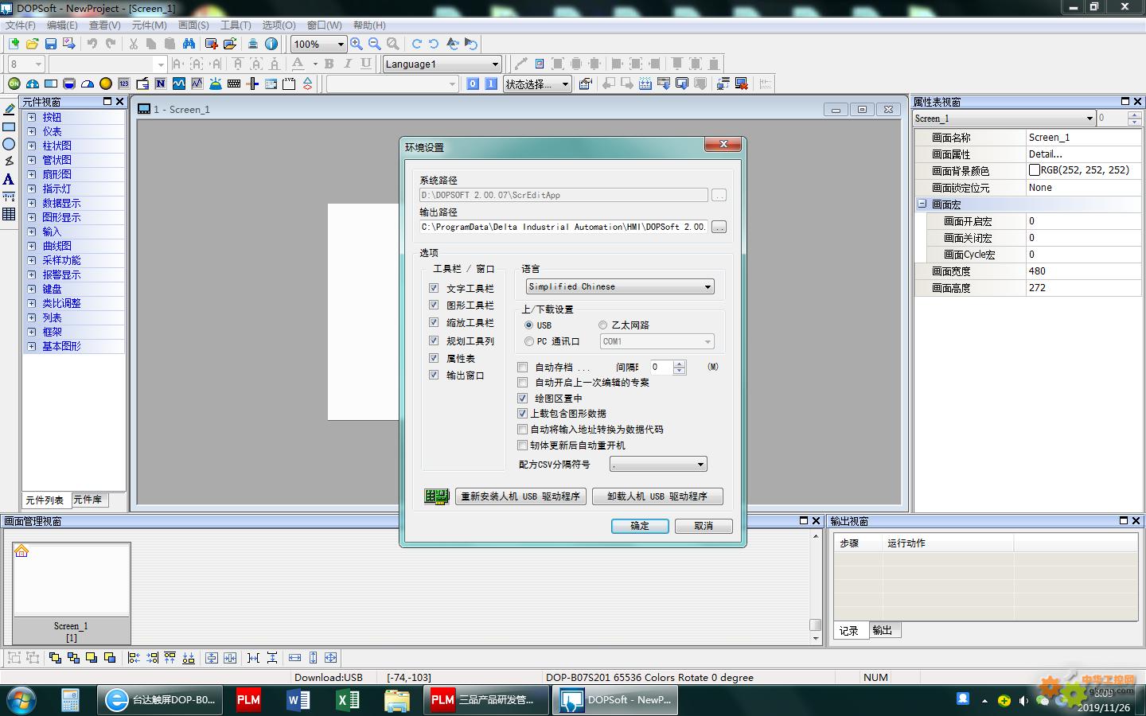
Task: Open the 文件(F) menu
Action: [21, 25]
